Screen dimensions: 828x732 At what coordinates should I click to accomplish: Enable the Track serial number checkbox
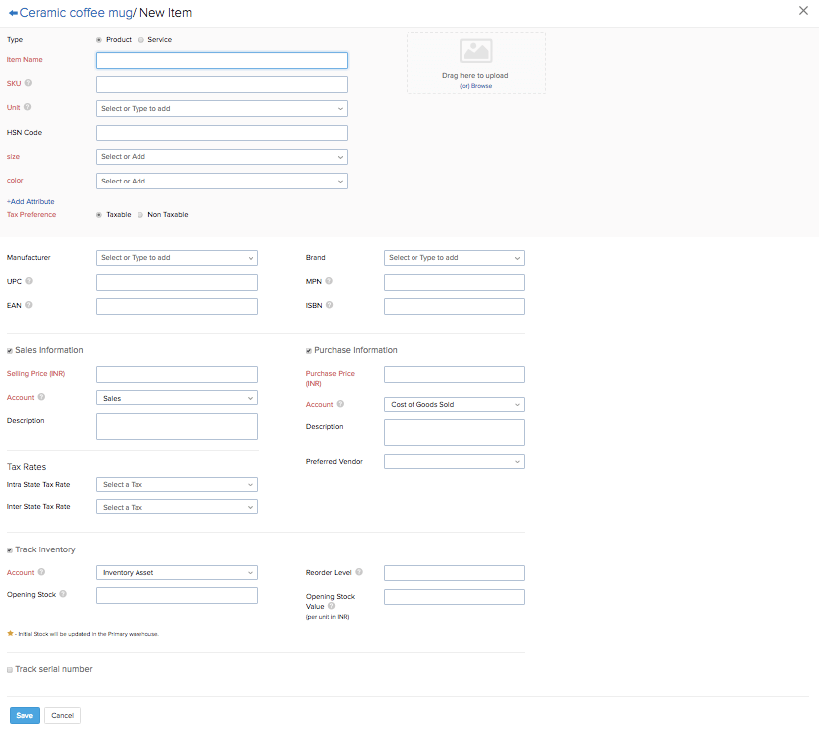pyautogui.click(x=9, y=669)
